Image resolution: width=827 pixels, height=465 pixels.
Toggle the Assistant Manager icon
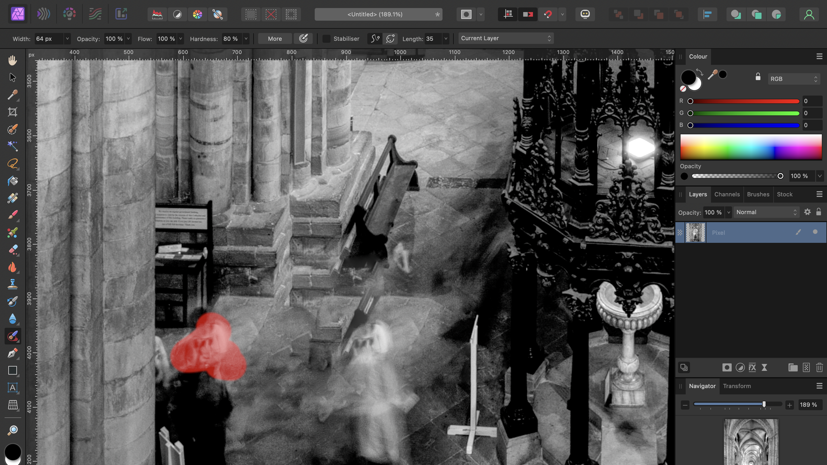(585, 14)
